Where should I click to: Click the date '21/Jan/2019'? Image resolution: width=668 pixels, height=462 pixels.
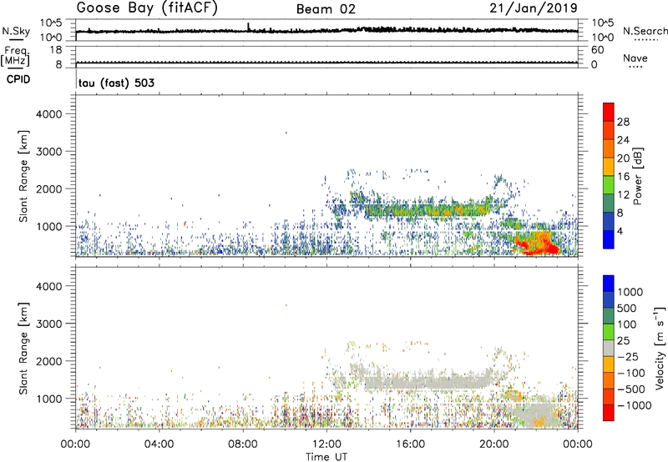(534, 8)
